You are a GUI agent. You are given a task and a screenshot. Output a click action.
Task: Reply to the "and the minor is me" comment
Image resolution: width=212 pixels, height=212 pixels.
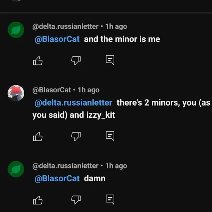coord(110,60)
